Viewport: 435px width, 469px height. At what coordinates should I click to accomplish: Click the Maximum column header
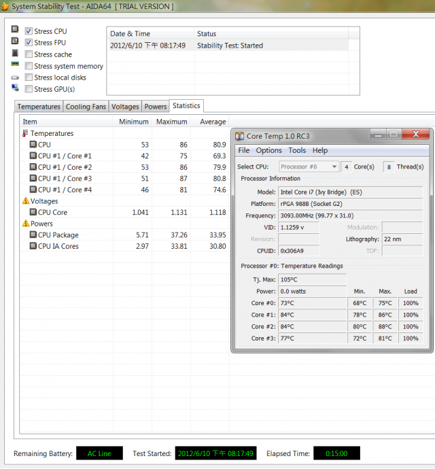[x=171, y=122]
